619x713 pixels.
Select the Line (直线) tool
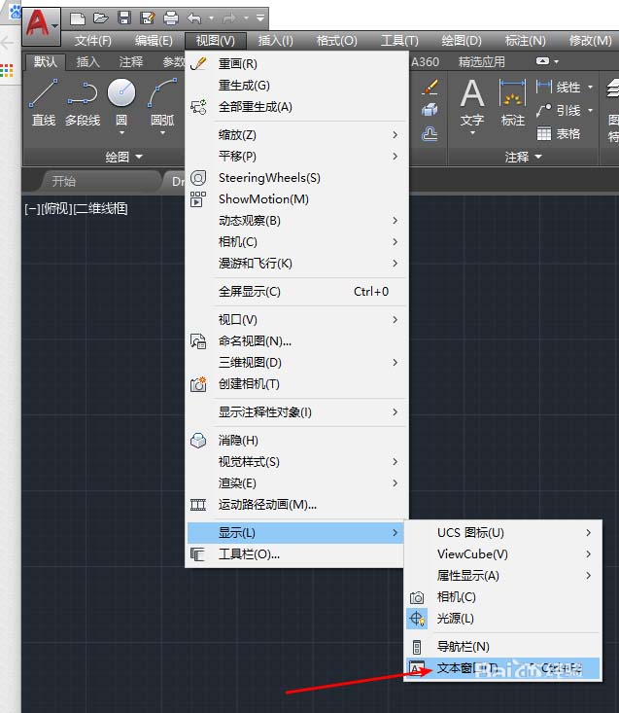point(44,103)
